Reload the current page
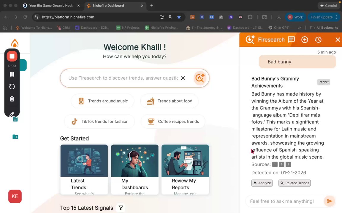 coord(25,17)
